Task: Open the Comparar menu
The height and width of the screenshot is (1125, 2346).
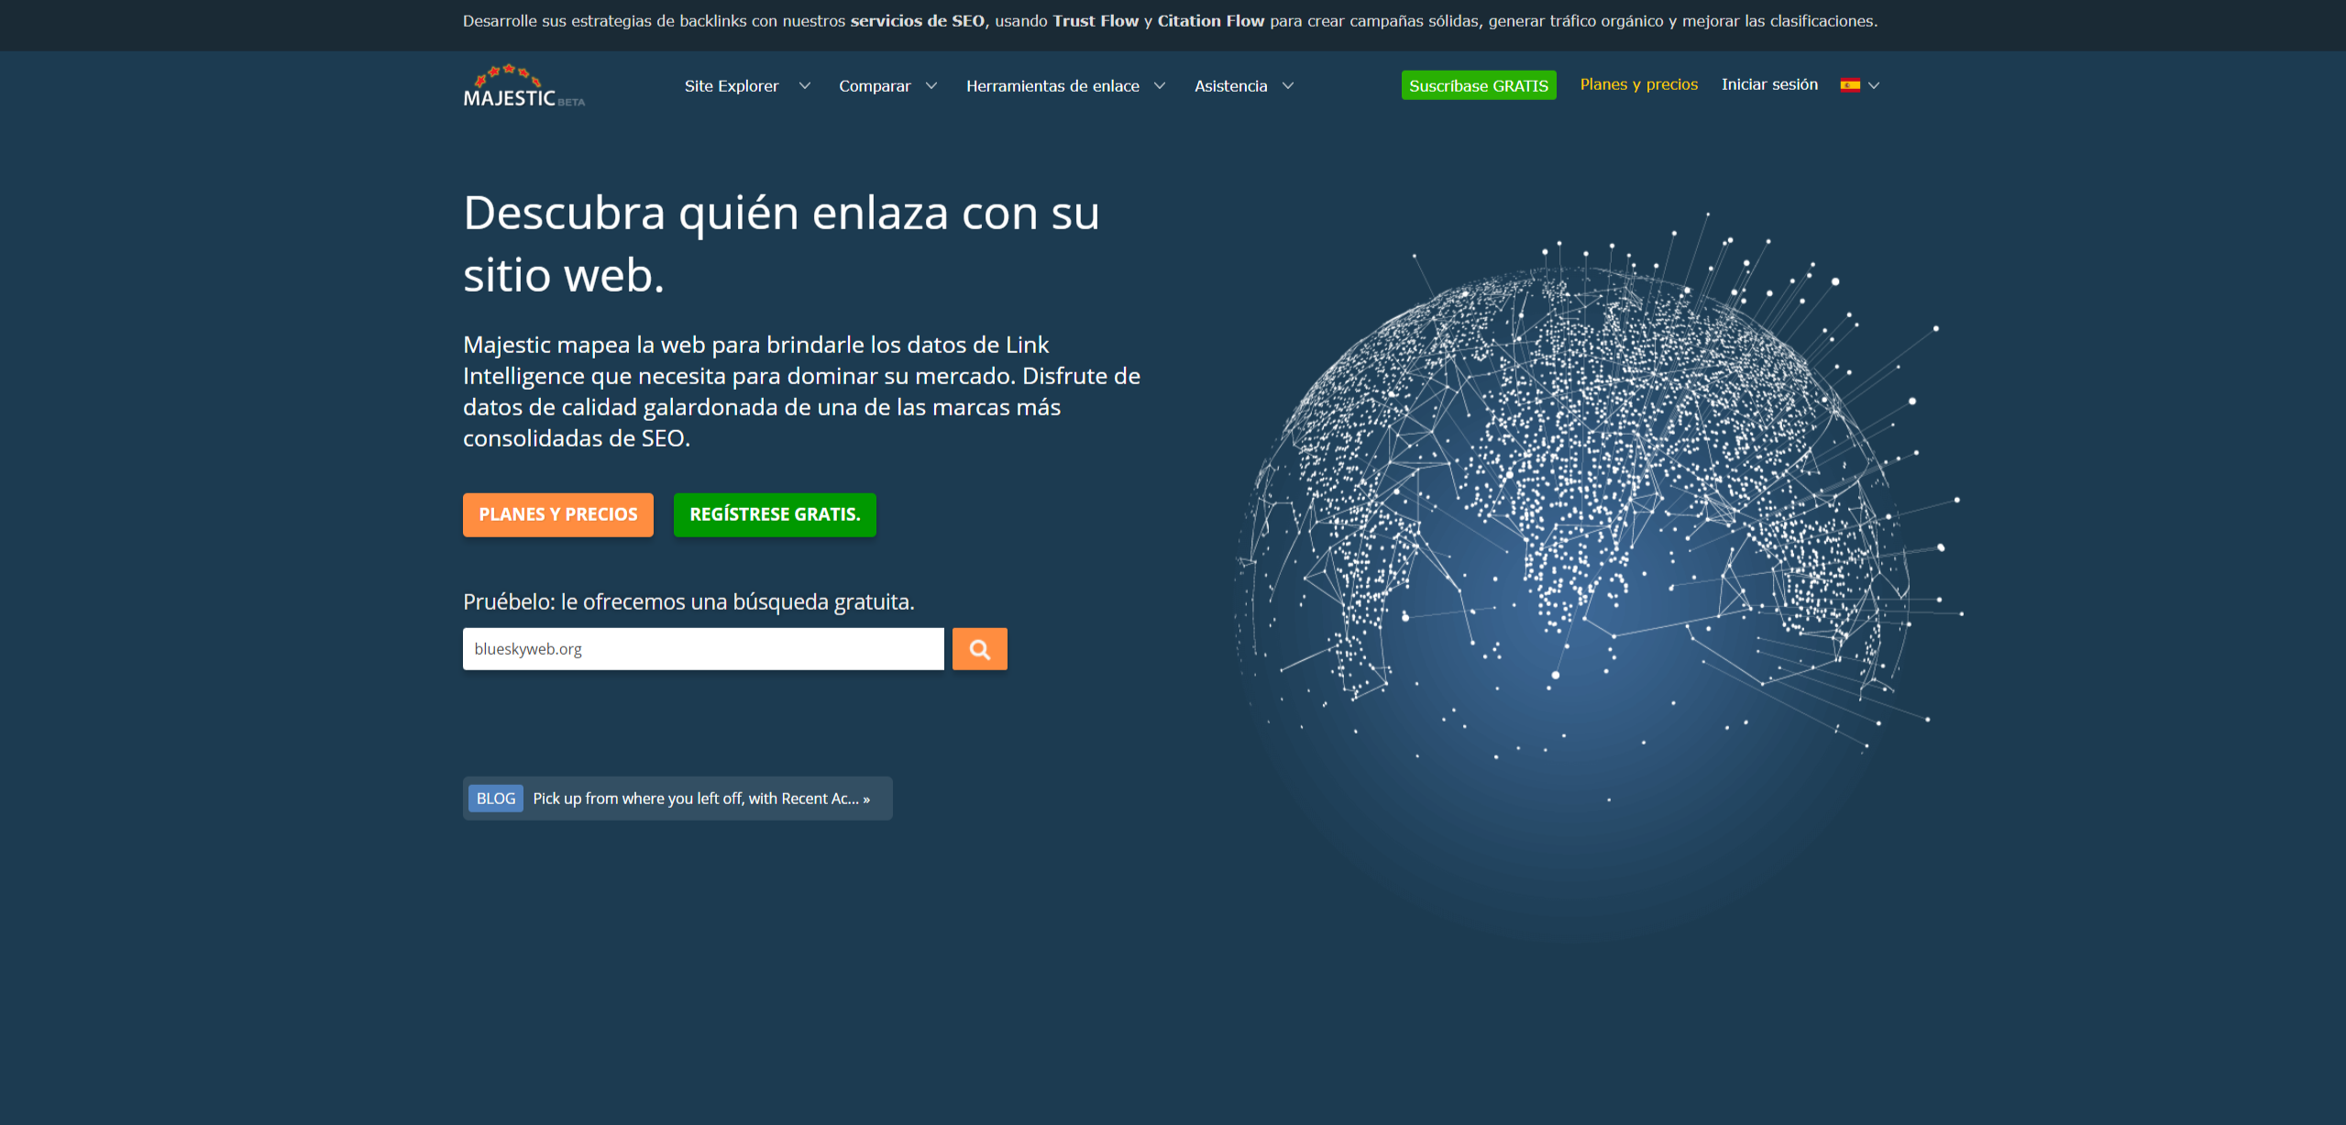Action: coord(875,86)
